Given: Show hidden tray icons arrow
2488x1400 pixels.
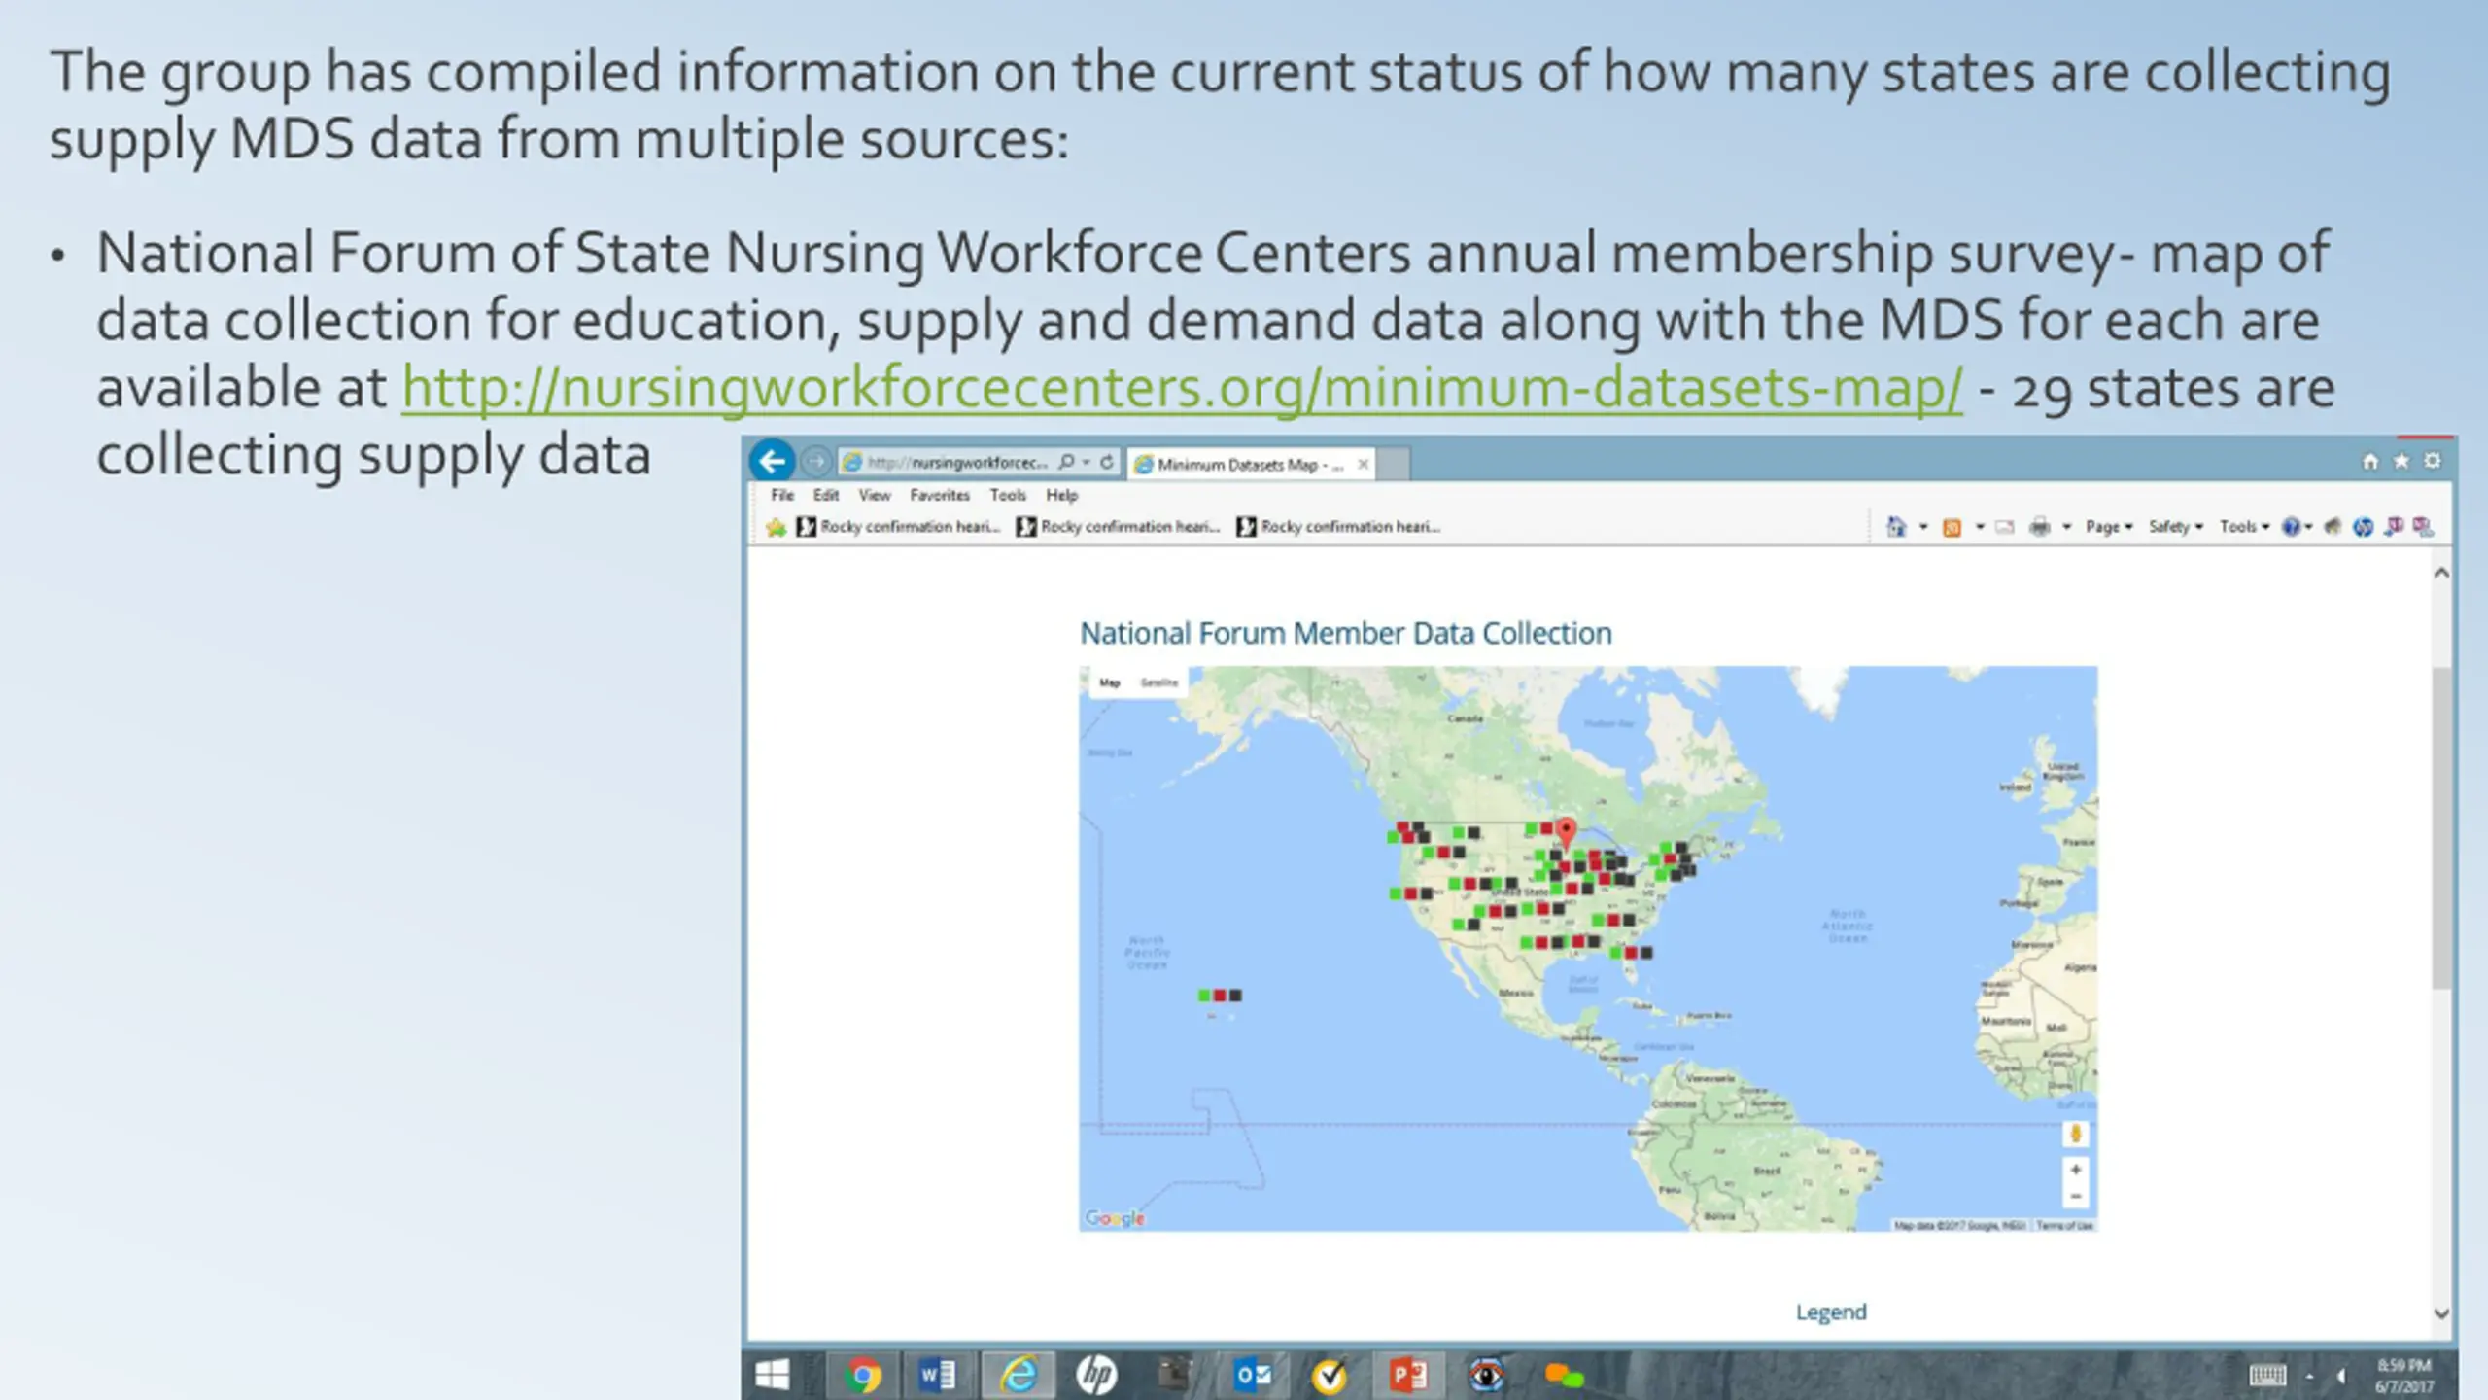Looking at the screenshot, I should tap(2309, 1376).
